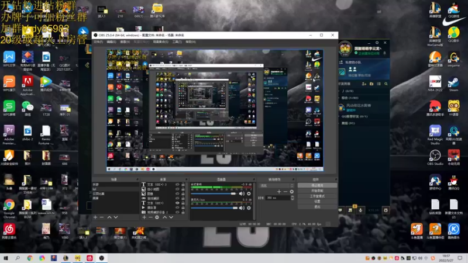Open the 工具(T) menu in OBS
Image resolution: width=468 pixels, height=263 pixels.
[177, 42]
